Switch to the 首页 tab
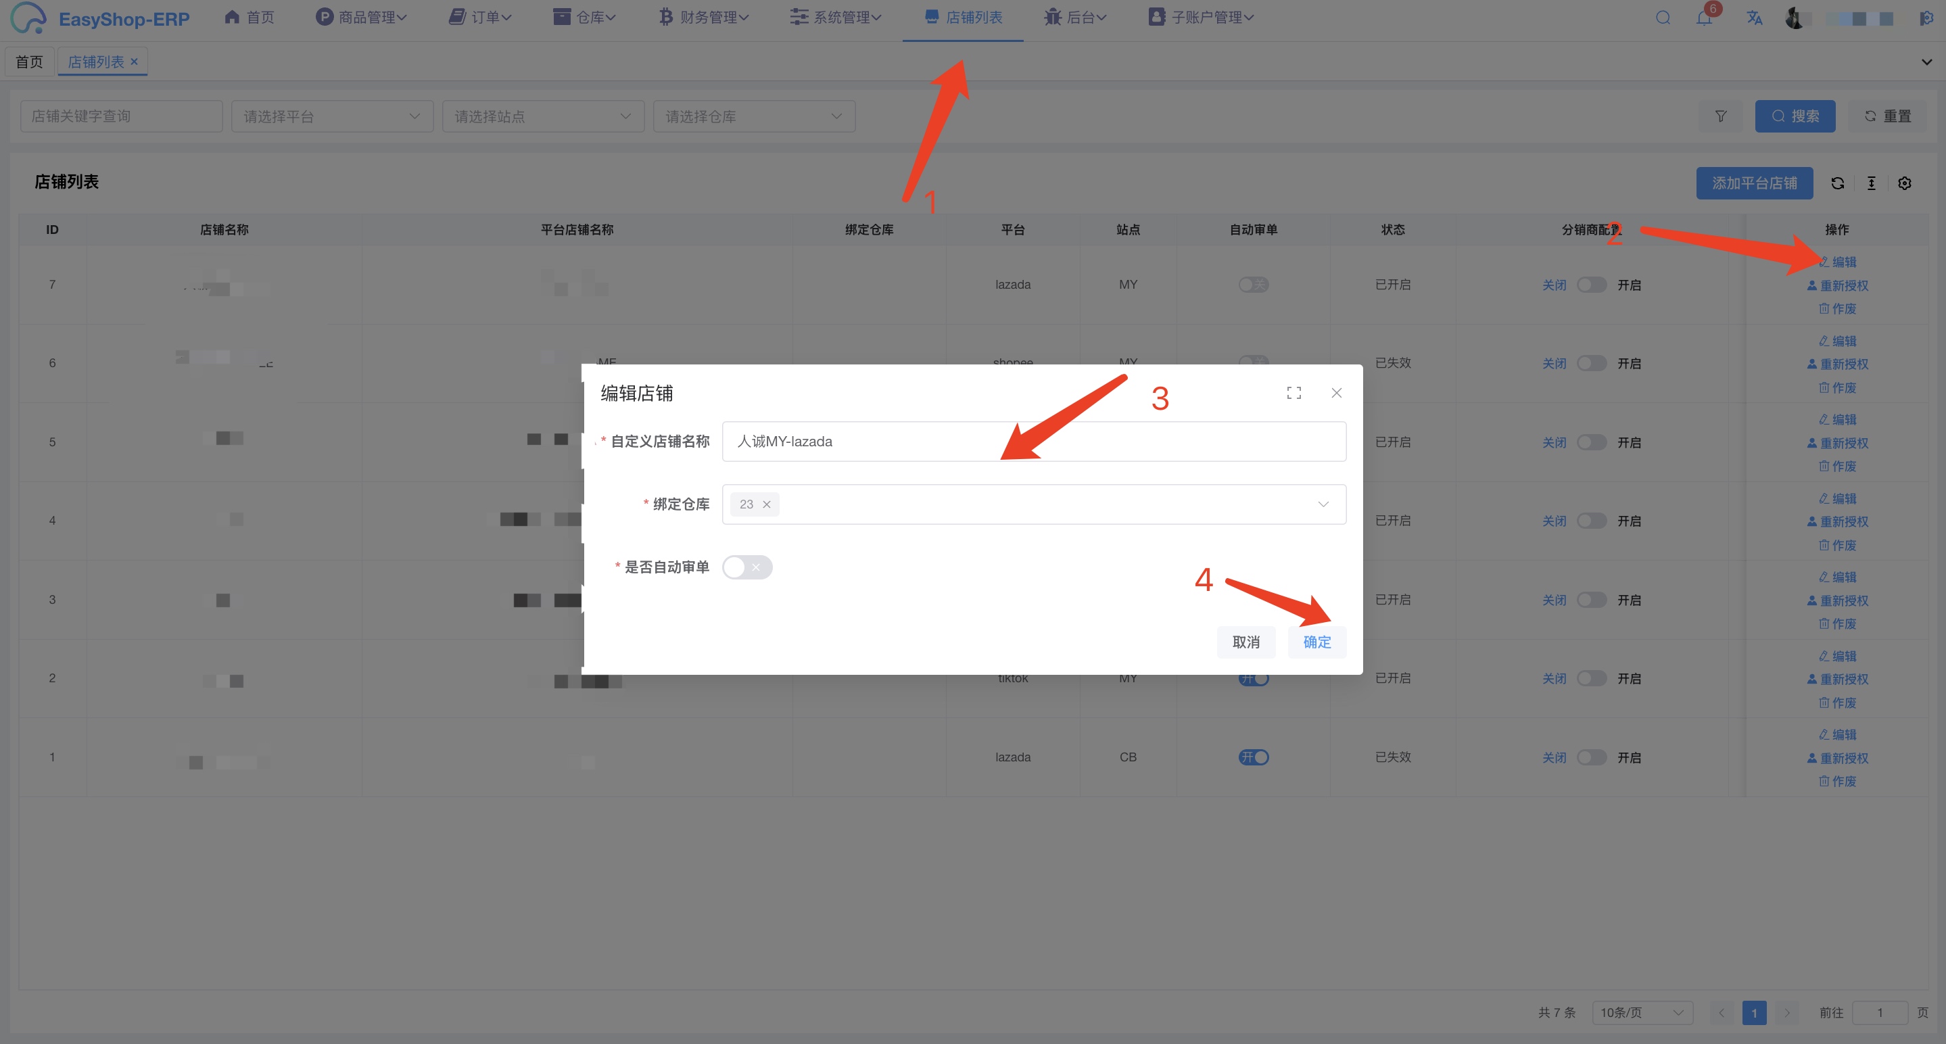 point(30,62)
